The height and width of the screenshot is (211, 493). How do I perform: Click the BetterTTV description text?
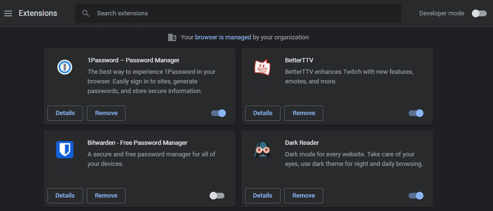pyautogui.click(x=349, y=76)
